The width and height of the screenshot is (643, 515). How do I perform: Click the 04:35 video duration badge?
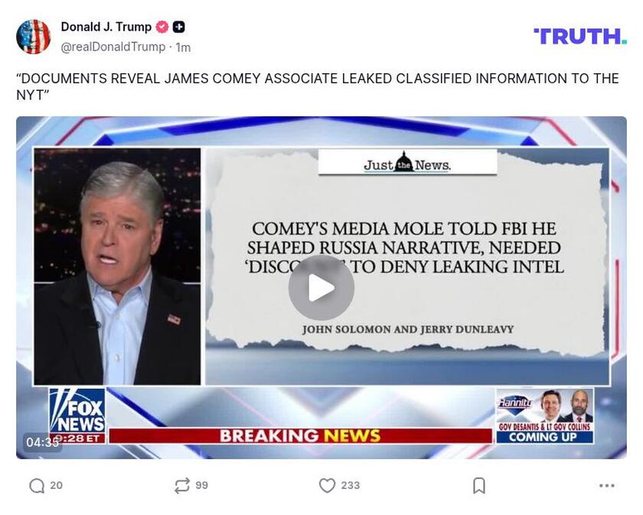point(42,442)
